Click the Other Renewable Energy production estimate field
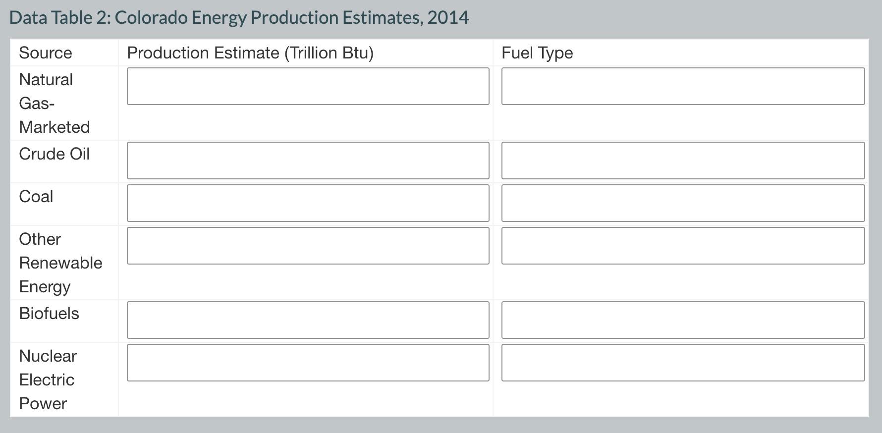Viewport: 882px width, 433px height. point(307,245)
